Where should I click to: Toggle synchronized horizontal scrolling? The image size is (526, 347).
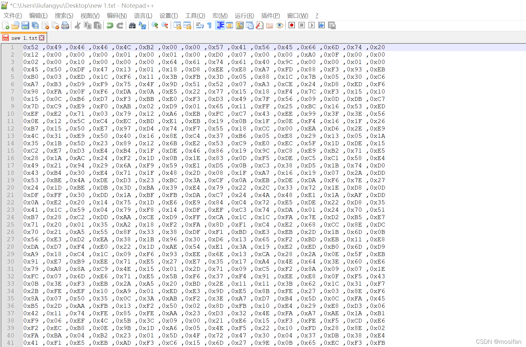187,25
